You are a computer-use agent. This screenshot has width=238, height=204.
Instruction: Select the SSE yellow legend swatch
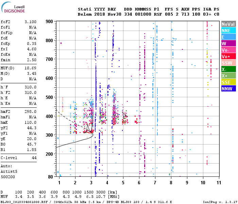tap(228, 82)
